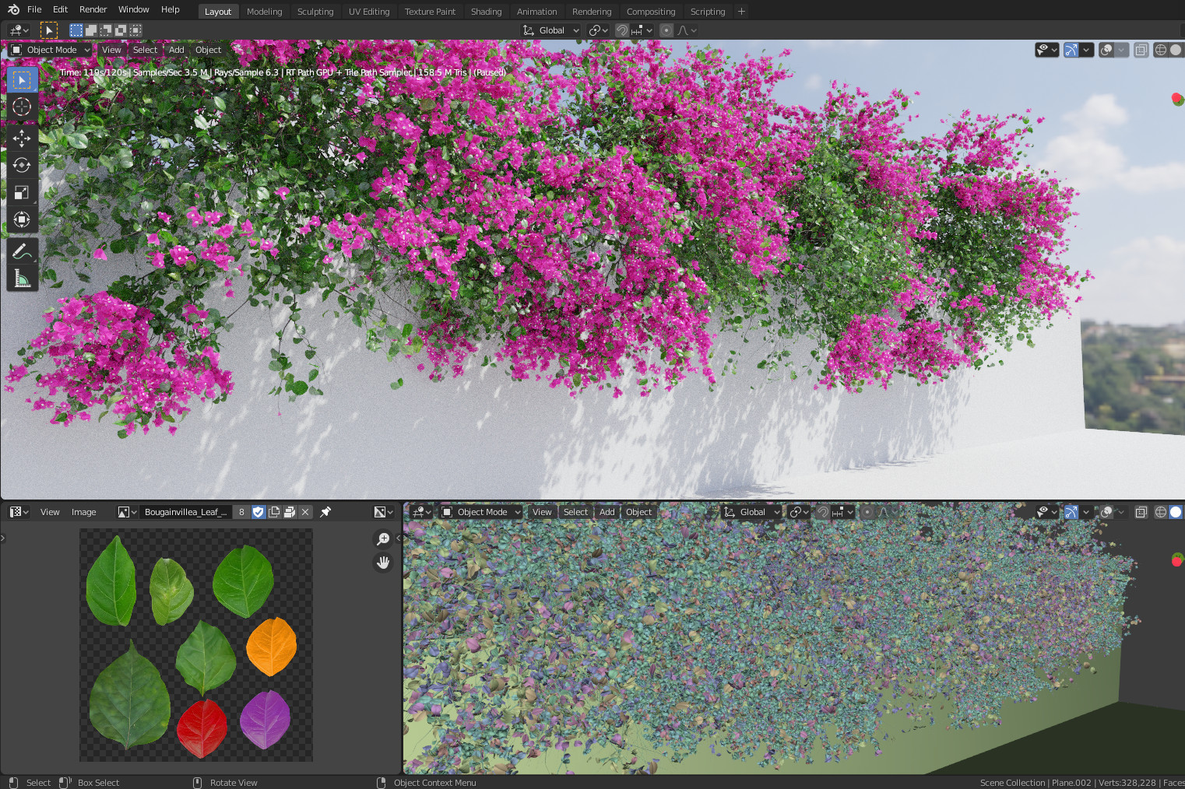Pick the Annotate pencil tool
The image size is (1185, 789).
(x=22, y=251)
